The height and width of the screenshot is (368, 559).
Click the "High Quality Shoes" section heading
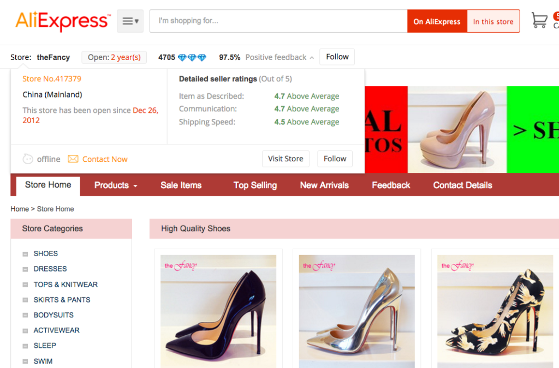196,229
